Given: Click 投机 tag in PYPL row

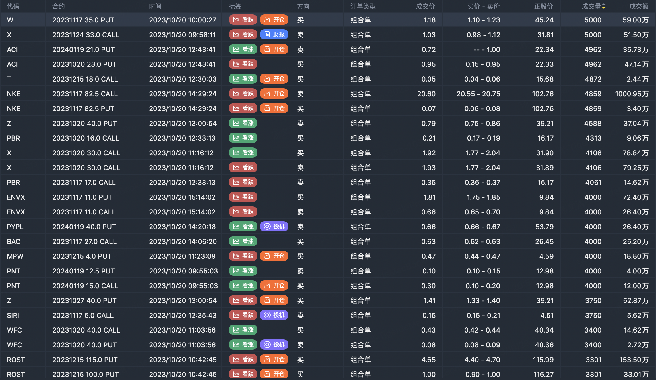Looking at the screenshot, I should 274,227.
